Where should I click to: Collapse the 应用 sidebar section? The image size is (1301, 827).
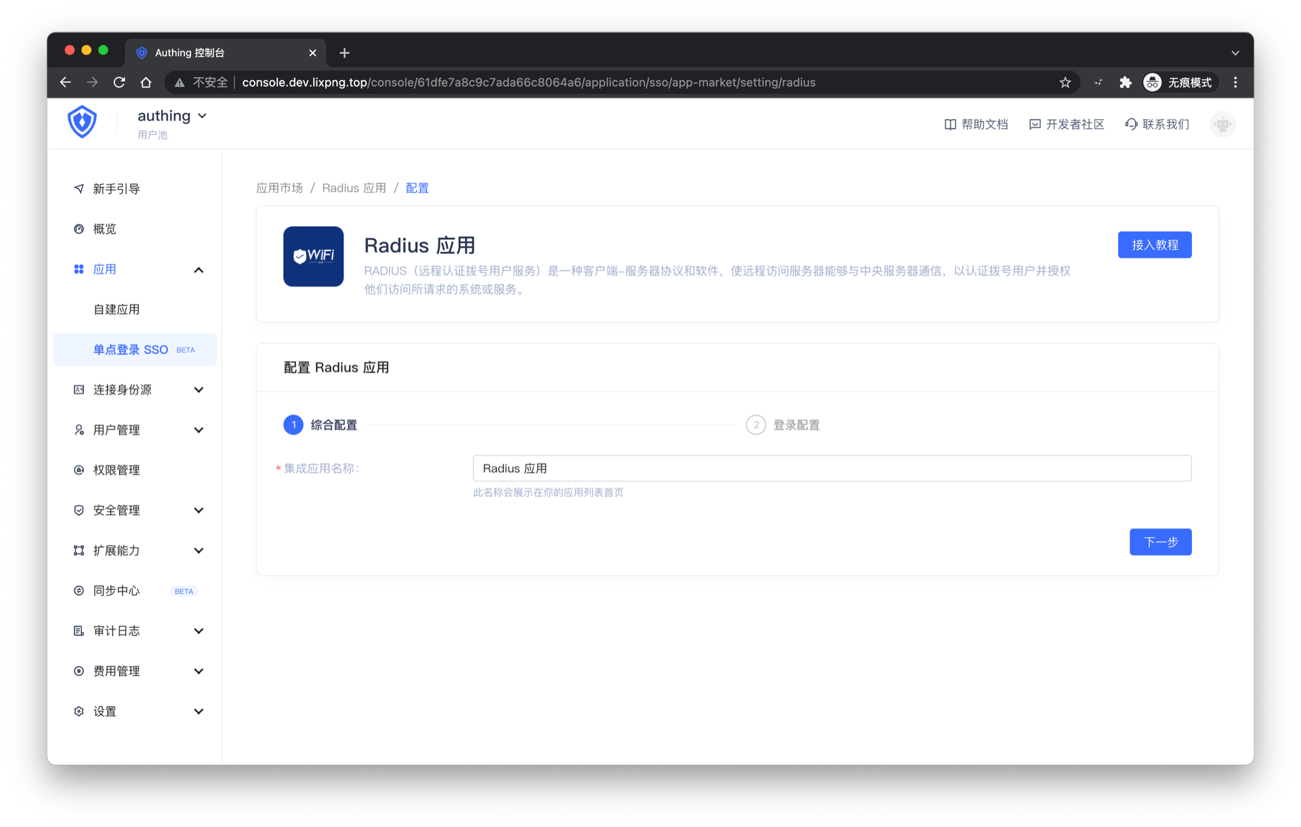pyautogui.click(x=199, y=270)
